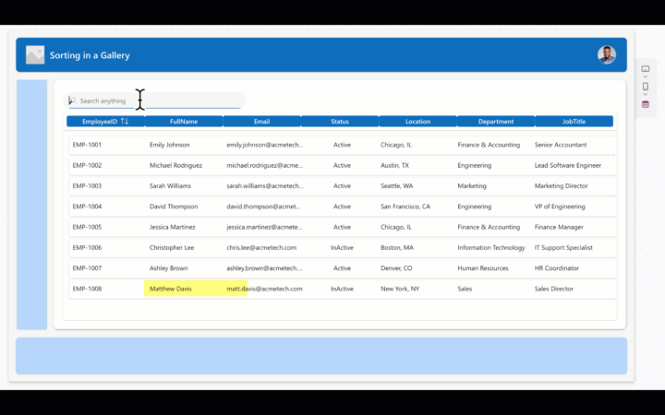Expand chevron below phone preview icon
This screenshot has width=665, height=415.
point(645,94)
